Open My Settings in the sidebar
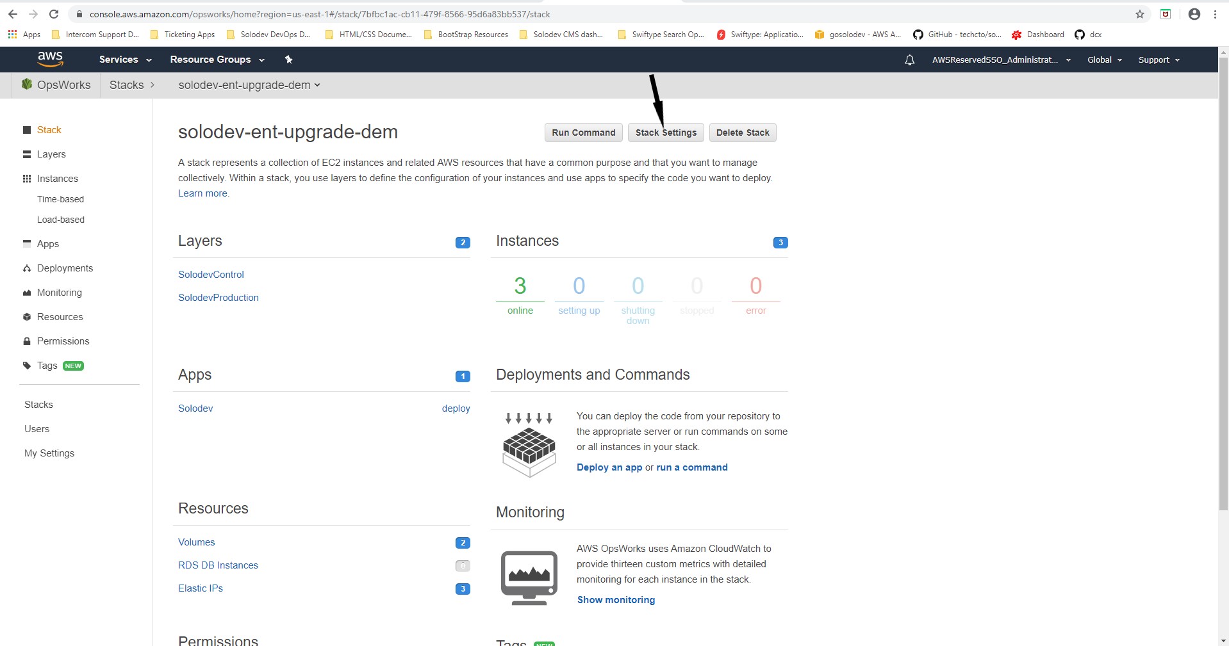Screen dimensions: 1229x646 pos(49,453)
